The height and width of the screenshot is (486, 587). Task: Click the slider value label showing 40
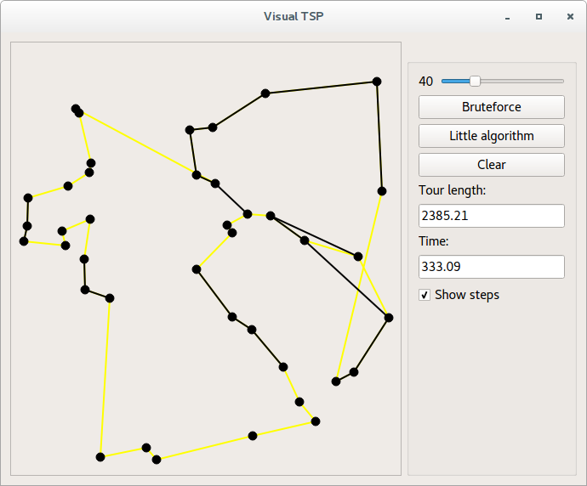point(426,82)
